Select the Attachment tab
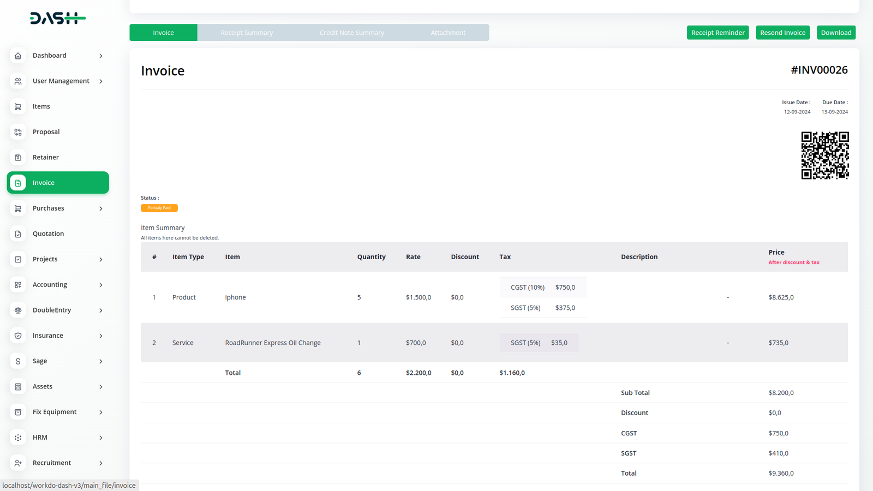 coord(448,33)
